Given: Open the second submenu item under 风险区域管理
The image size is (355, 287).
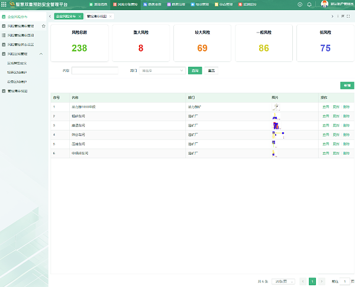Looking at the screenshot, I should (17, 72).
